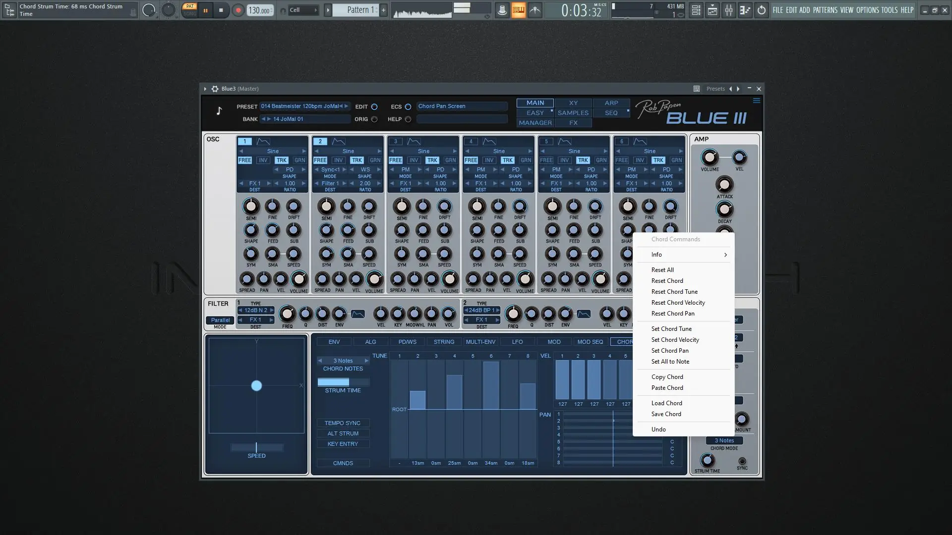
Task: Switch to the LFO tab
Action: pos(517,342)
